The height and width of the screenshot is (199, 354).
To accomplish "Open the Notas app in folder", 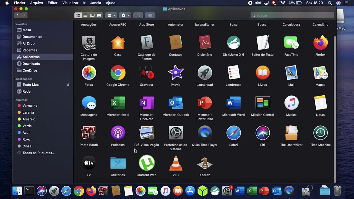I will [x=320, y=103].
